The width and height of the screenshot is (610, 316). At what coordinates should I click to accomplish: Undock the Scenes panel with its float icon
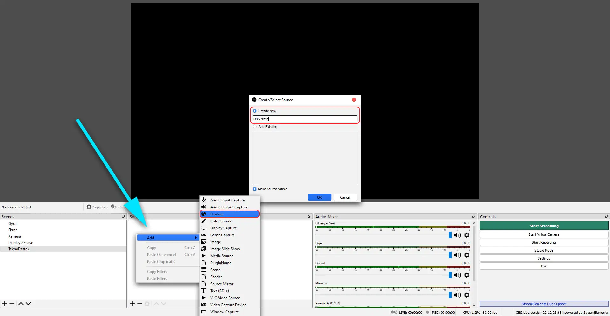tap(123, 216)
